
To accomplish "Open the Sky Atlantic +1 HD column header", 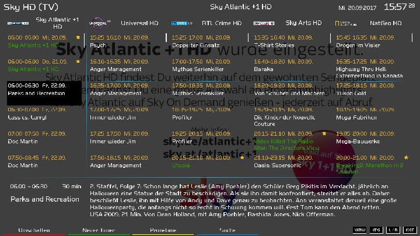I will click(x=57, y=23).
